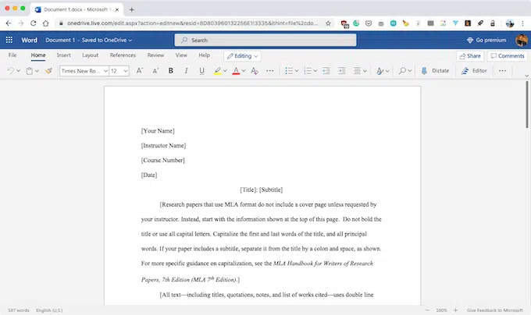Switch to the References tab
531x315 pixels.
click(x=123, y=55)
